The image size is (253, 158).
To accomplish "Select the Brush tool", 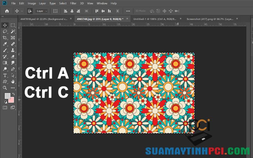I will click(5, 50).
